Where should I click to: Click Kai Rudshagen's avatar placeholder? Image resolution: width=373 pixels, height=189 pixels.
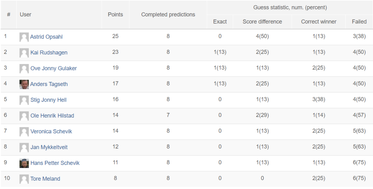pyautogui.click(x=24, y=53)
